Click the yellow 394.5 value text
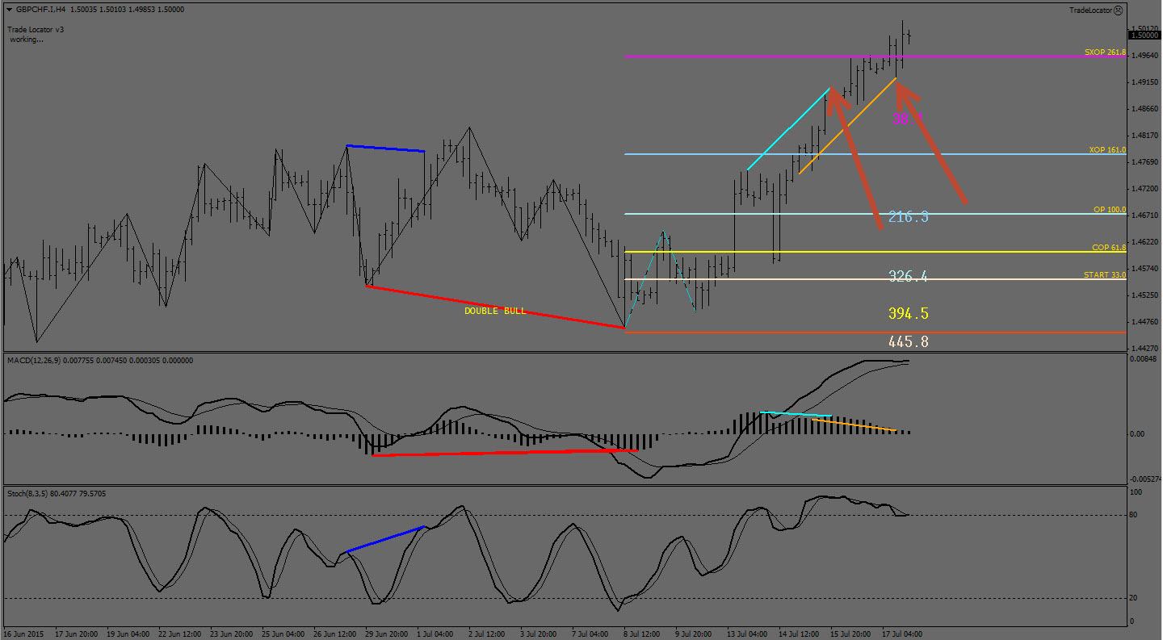Screen dimensions: 1163x640 [908, 313]
